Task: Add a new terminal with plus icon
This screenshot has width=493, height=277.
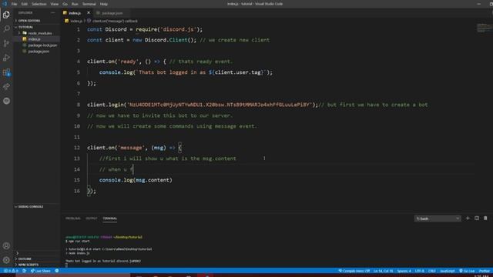Action: 468,219
